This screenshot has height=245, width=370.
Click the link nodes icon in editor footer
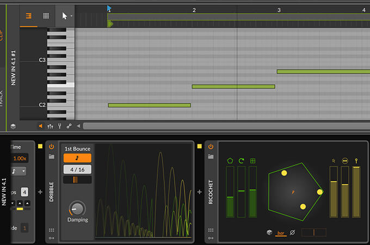click(x=69, y=126)
